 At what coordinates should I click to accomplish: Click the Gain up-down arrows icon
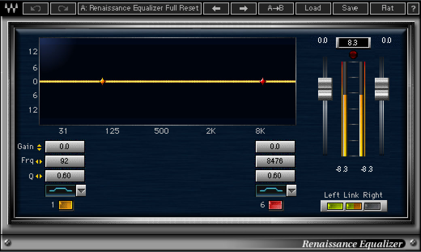[39, 147]
